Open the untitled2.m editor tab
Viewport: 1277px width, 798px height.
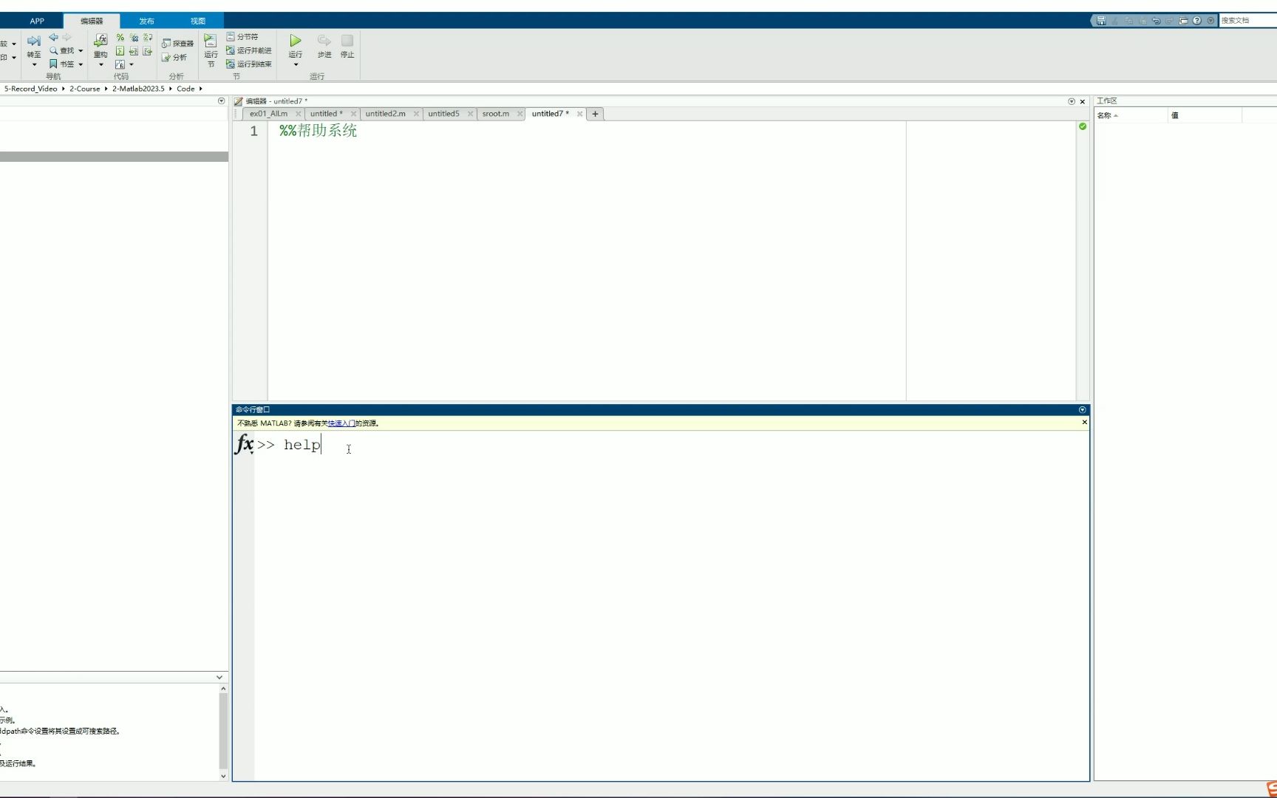coord(385,114)
